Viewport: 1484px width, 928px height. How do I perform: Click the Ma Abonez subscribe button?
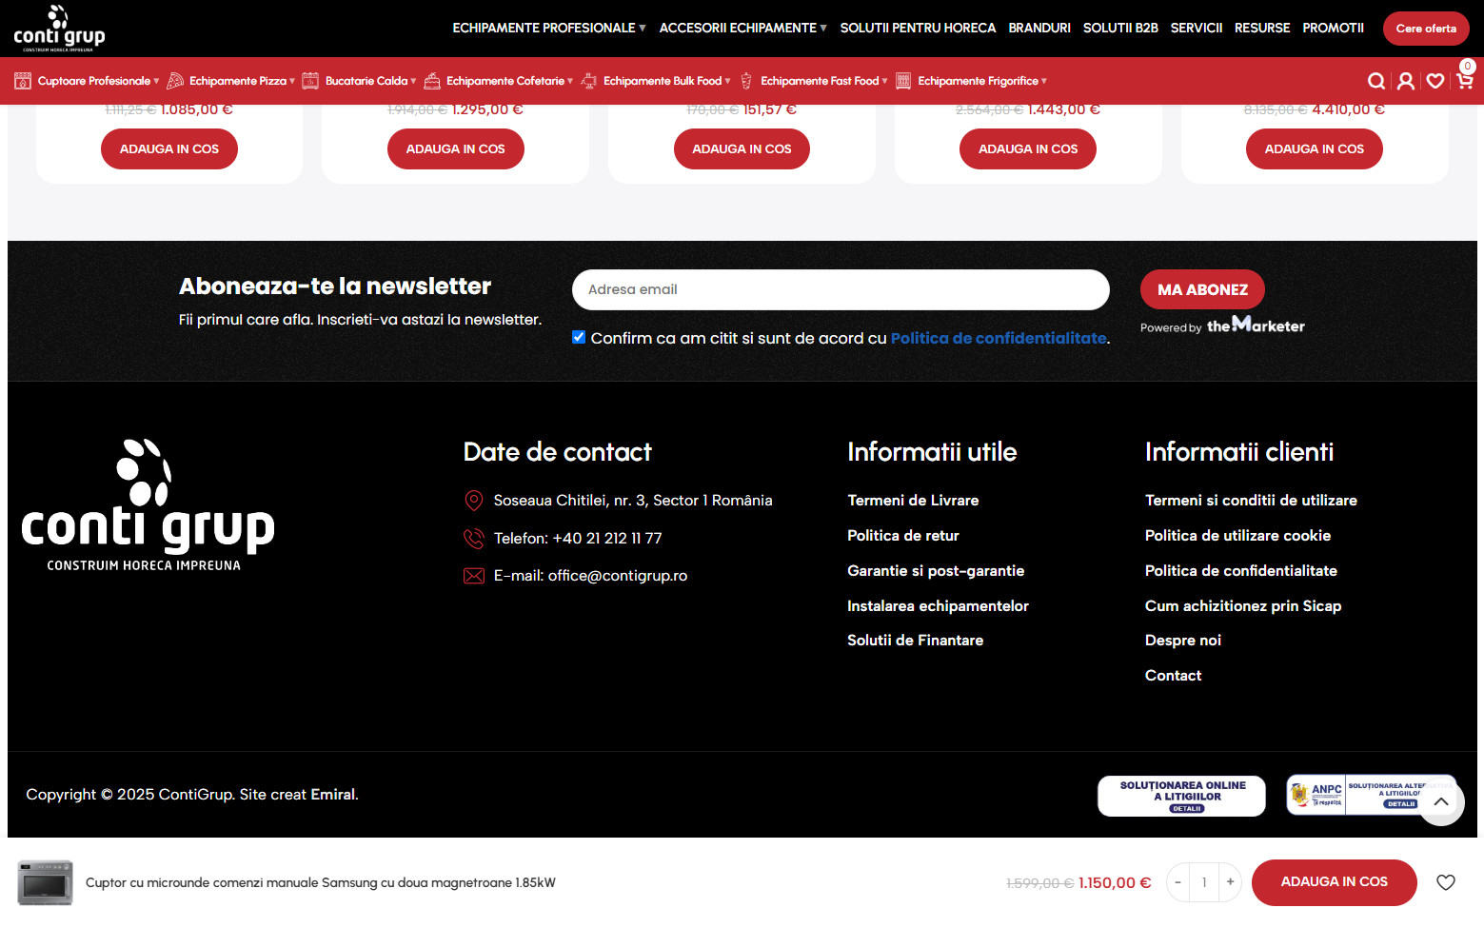click(x=1201, y=290)
